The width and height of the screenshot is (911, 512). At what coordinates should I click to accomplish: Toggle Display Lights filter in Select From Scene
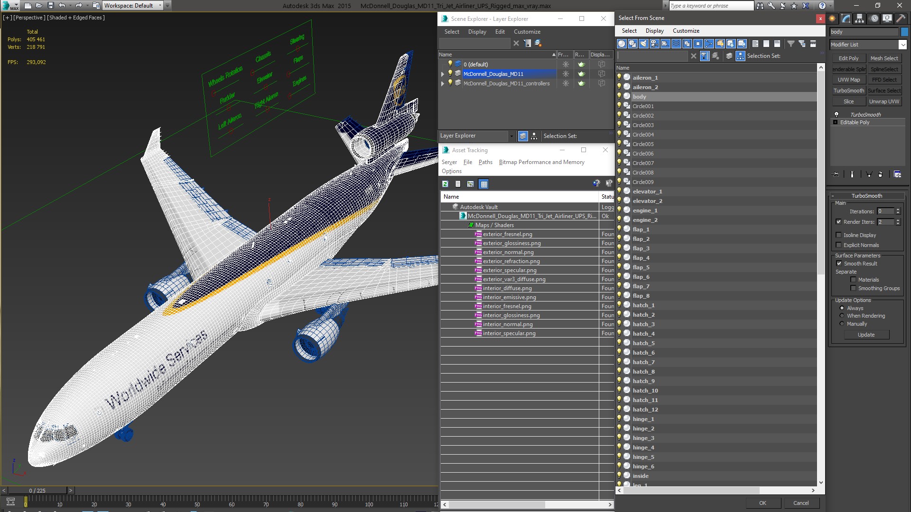click(643, 44)
